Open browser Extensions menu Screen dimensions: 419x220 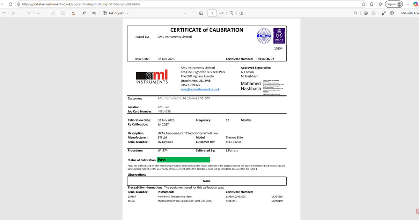point(372,4)
